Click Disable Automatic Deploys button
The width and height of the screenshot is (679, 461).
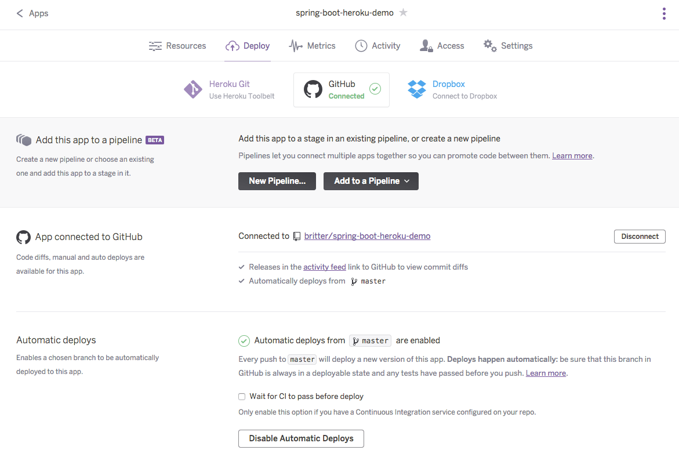coord(301,438)
